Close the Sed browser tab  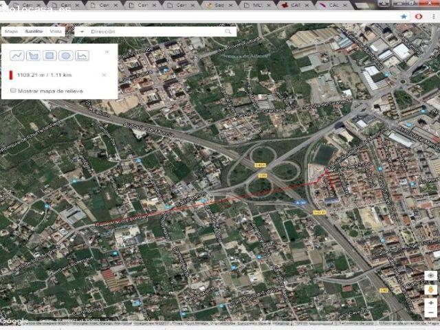point(231,5)
